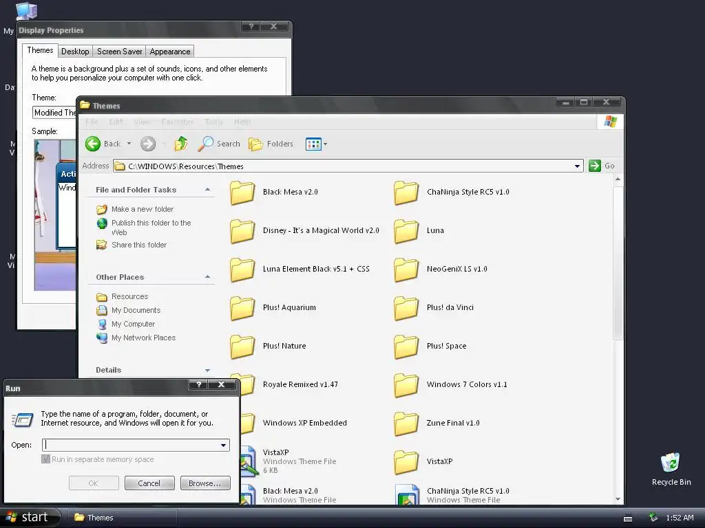
Task: Click the Start button
Action: (x=29, y=518)
